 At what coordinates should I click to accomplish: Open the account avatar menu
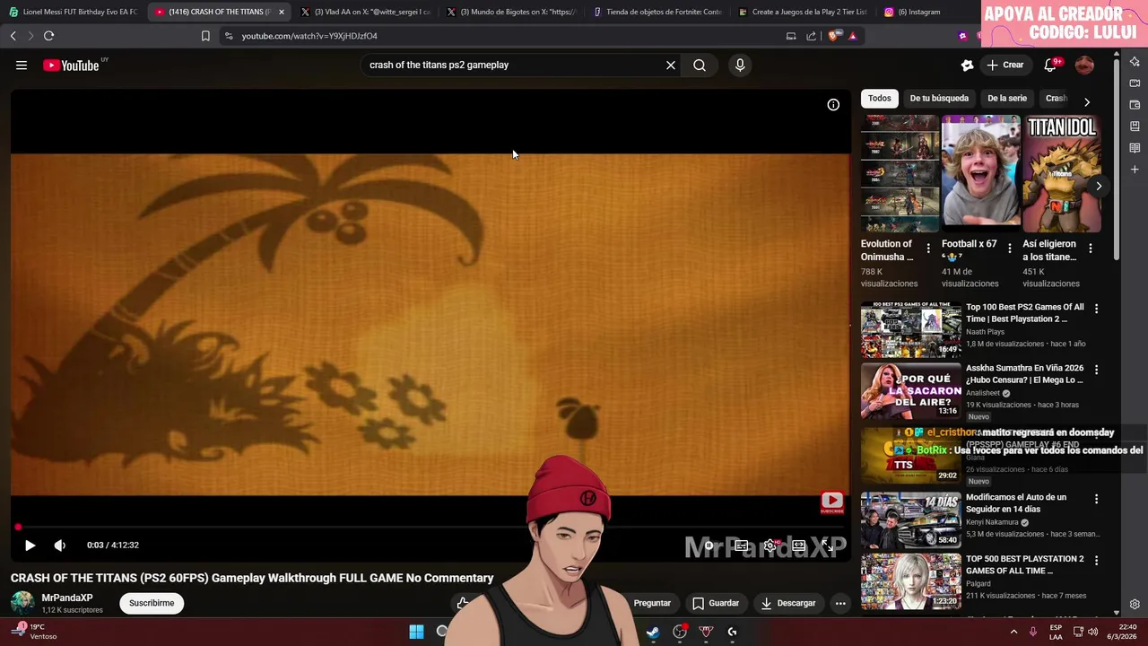pos(1084,65)
